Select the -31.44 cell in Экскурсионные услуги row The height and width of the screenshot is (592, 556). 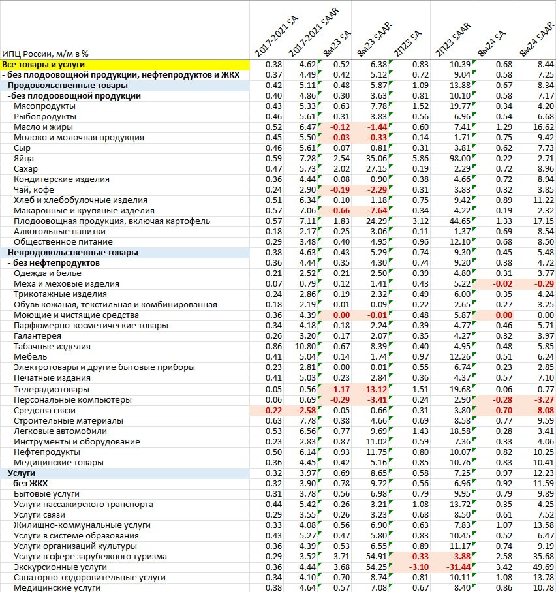[456, 567]
